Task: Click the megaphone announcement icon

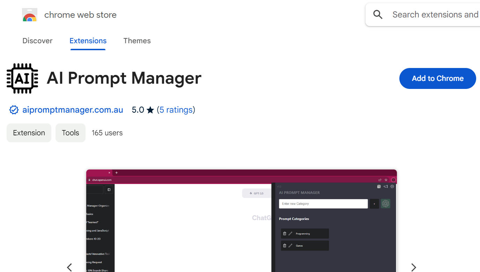Action: (386, 187)
